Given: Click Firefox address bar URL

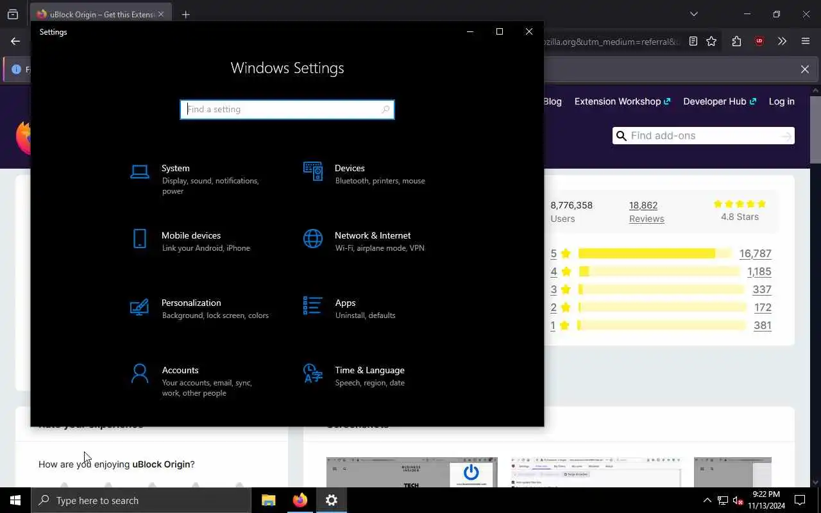Looking at the screenshot, I should [x=613, y=42].
